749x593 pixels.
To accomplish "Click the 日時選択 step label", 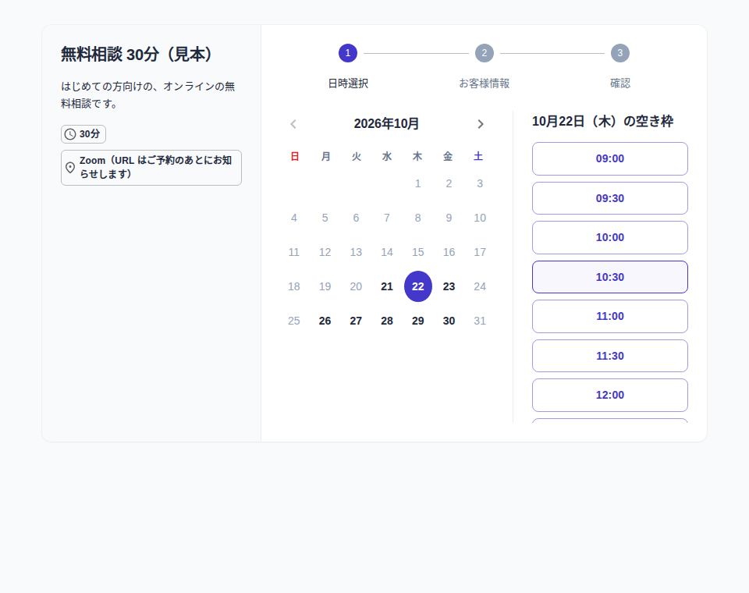I will pyautogui.click(x=348, y=83).
